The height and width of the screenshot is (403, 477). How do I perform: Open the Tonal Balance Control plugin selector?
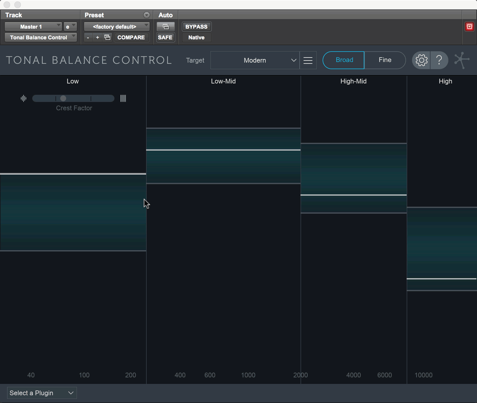tap(41, 37)
